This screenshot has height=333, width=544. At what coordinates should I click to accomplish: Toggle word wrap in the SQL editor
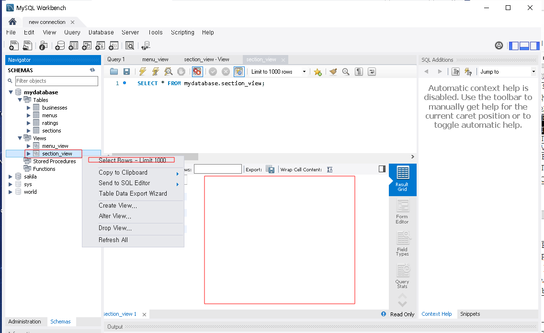point(372,72)
